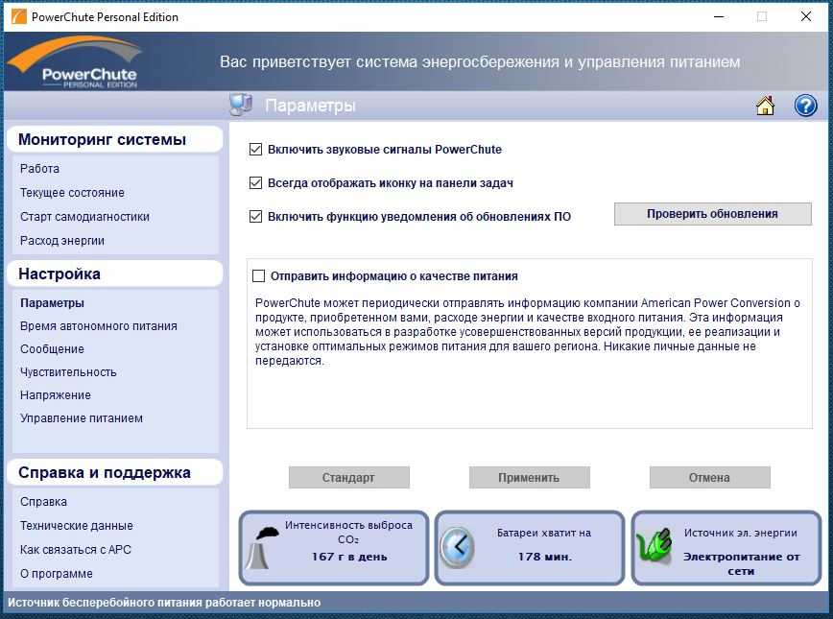
Task: Toggle the software update notification checkbox
Action: pyautogui.click(x=256, y=217)
